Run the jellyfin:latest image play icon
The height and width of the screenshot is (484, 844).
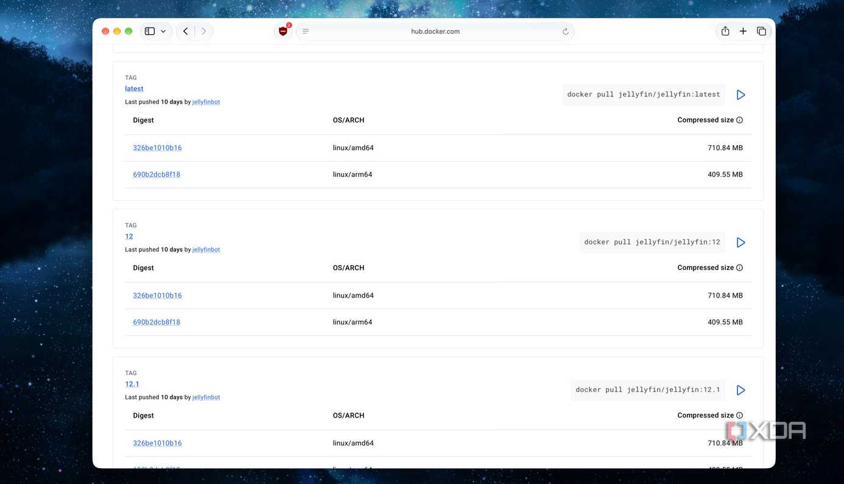click(x=740, y=94)
